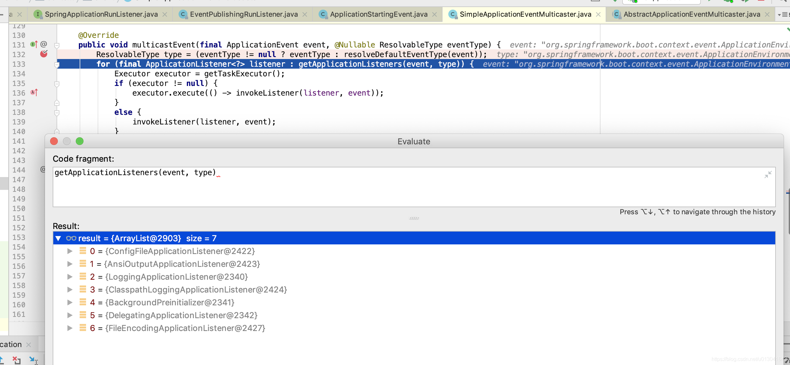
Task: Close EventPublishingRunListener.java tab
Action: tap(305, 14)
